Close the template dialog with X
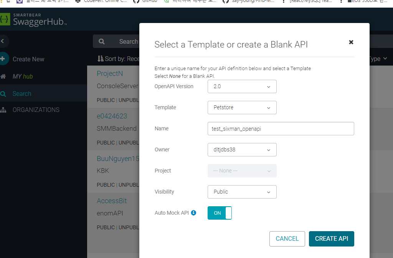Image resolution: width=393 pixels, height=258 pixels. tap(351, 42)
